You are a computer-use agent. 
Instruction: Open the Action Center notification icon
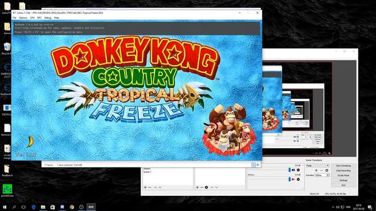coord(370,207)
